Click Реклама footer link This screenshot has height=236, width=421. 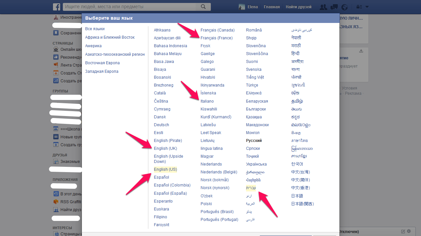(x=353, y=93)
